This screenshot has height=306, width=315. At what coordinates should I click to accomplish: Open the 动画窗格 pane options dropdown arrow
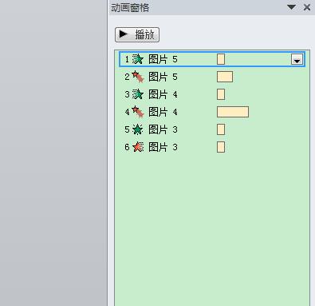(x=292, y=7)
